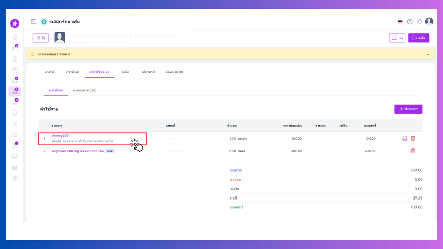This screenshot has width=443, height=249.
Task: Select the ค่าใช้จ่าย sub-tab
Action: click(x=56, y=90)
